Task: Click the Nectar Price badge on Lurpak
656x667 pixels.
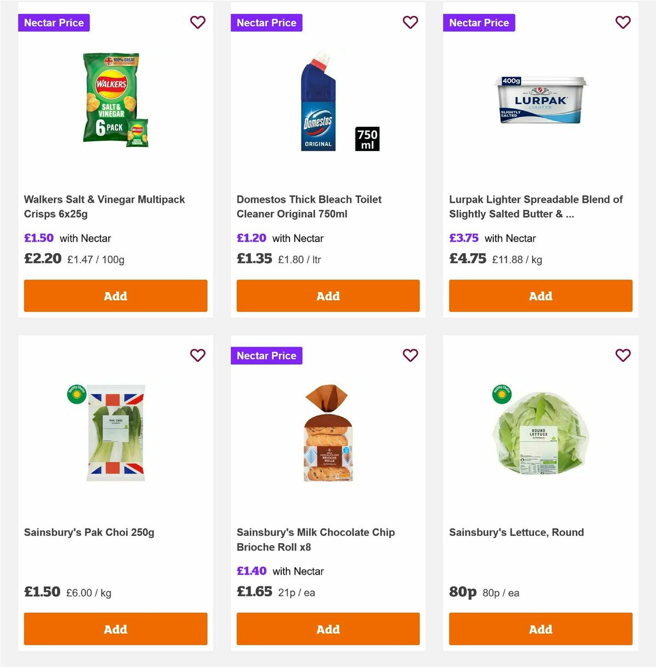Action: (x=479, y=22)
